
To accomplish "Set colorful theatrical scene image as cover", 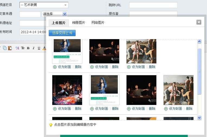I will click(x=62, y=109).
